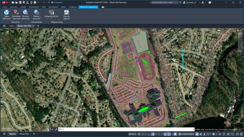Image resolution: width=244 pixels, height=137 pixels.
Task: Open the 1:1 annotation scale dropdown
Action: coord(209,134)
